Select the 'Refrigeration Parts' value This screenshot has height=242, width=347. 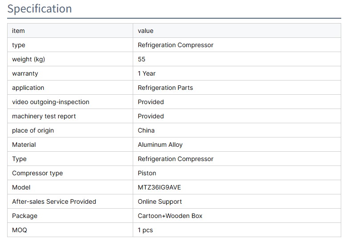pos(165,88)
